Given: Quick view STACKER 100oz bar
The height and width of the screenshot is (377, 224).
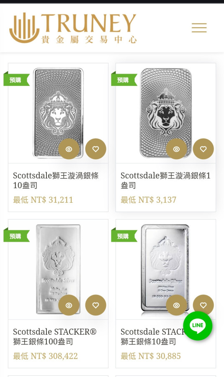Looking at the screenshot, I should [x=69, y=305].
